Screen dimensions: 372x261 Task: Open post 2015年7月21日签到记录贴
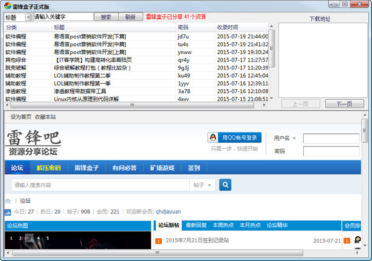click(x=197, y=241)
